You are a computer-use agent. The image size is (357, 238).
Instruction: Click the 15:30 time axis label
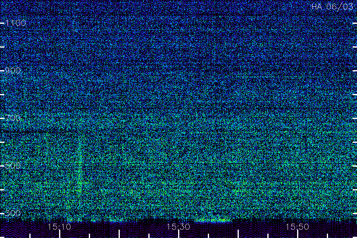[178, 227]
